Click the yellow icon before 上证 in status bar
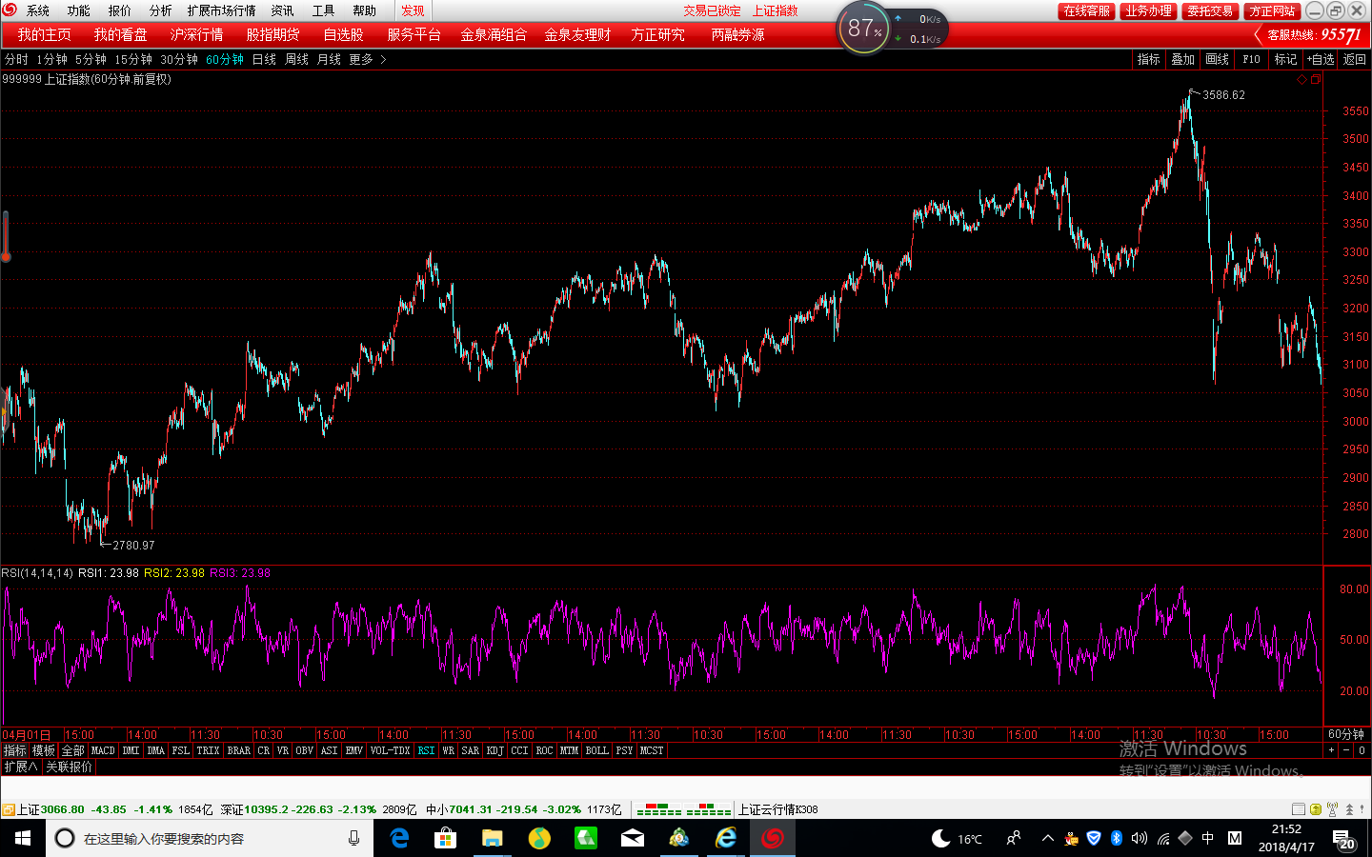 [8, 809]
